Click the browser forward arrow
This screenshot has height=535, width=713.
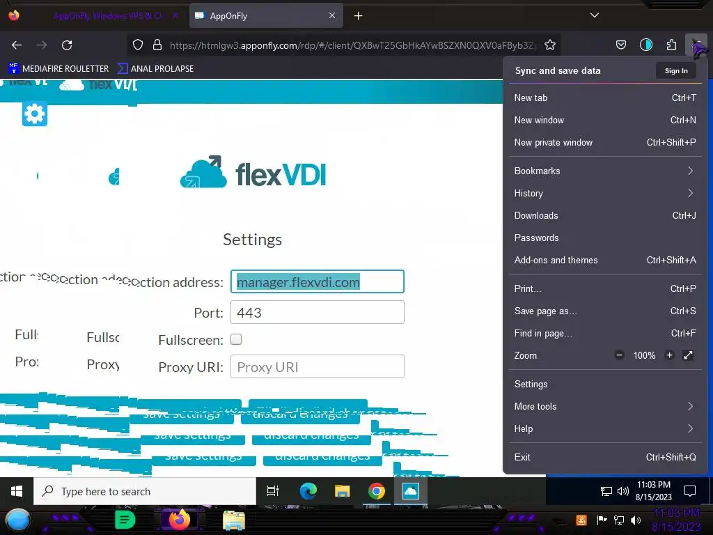[x=42, y=45]
